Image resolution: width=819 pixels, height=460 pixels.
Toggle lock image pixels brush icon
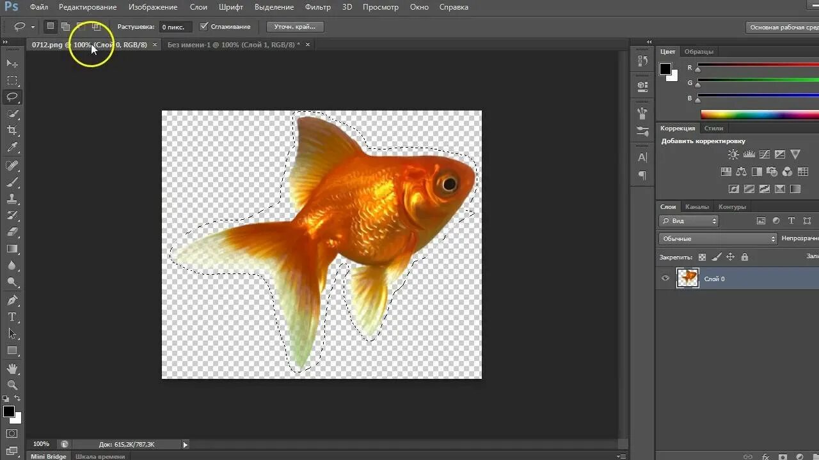coord(716,257)
